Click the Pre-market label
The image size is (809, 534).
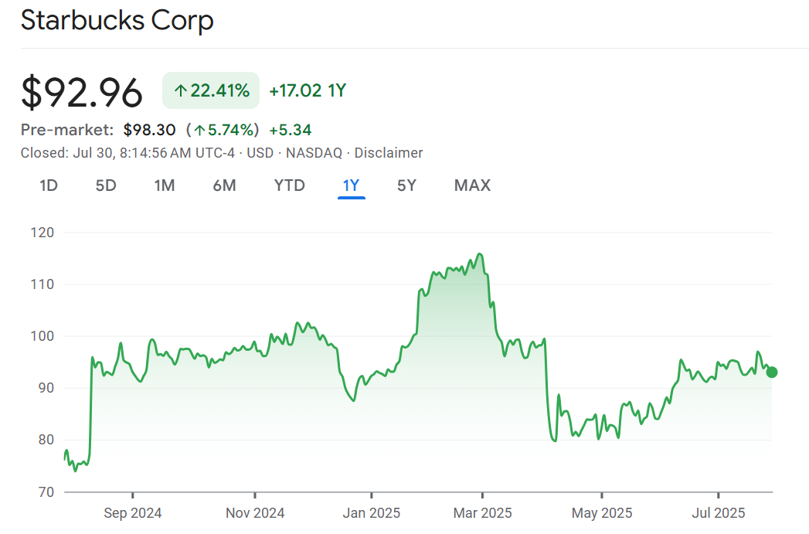tap(67, 130)
